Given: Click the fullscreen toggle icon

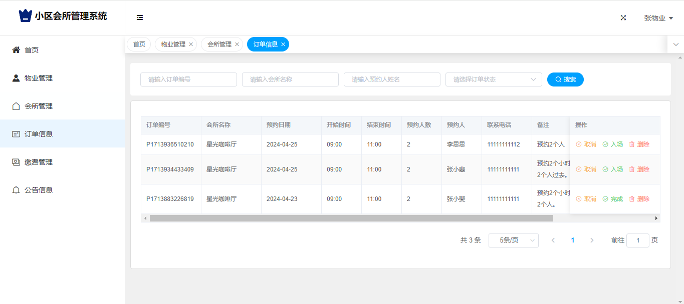Looking at the screenshot, I should [623, 17].
